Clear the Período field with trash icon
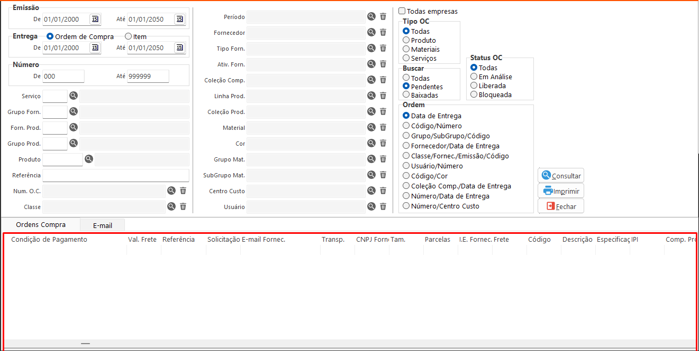 coord(383,16)
